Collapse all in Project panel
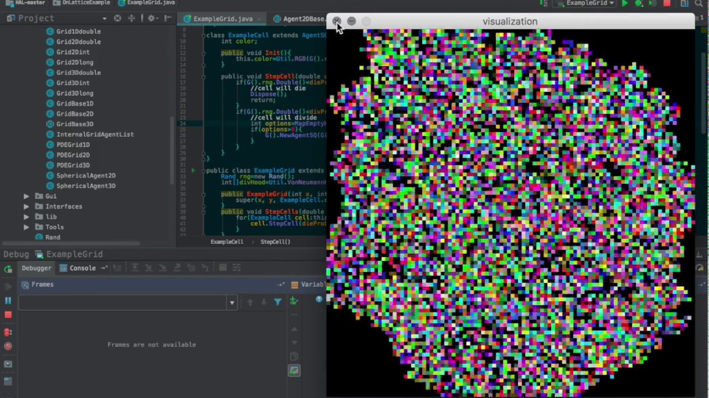 pos(131,18)
